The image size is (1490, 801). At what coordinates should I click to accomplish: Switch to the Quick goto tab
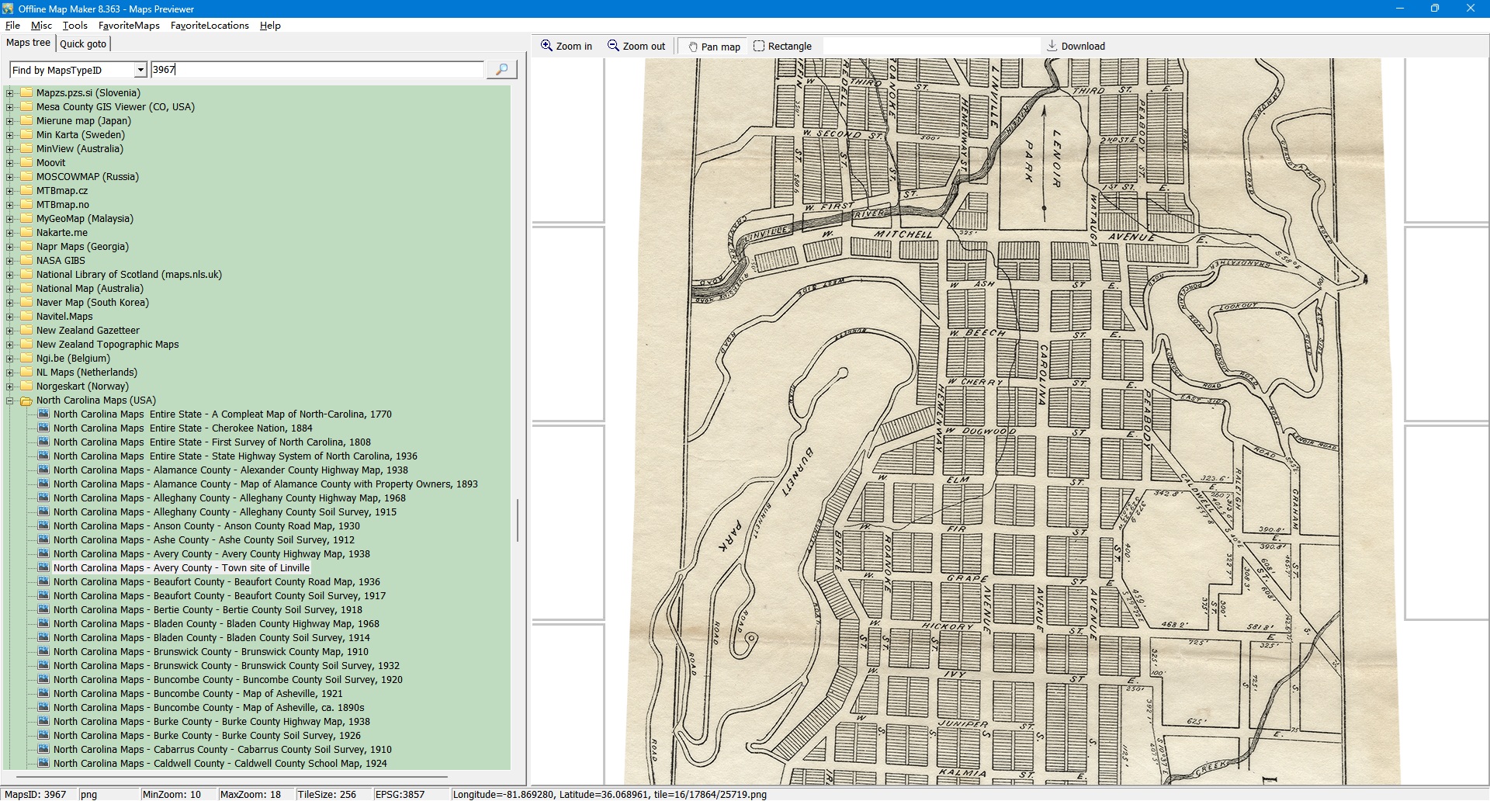coord(83,43)
